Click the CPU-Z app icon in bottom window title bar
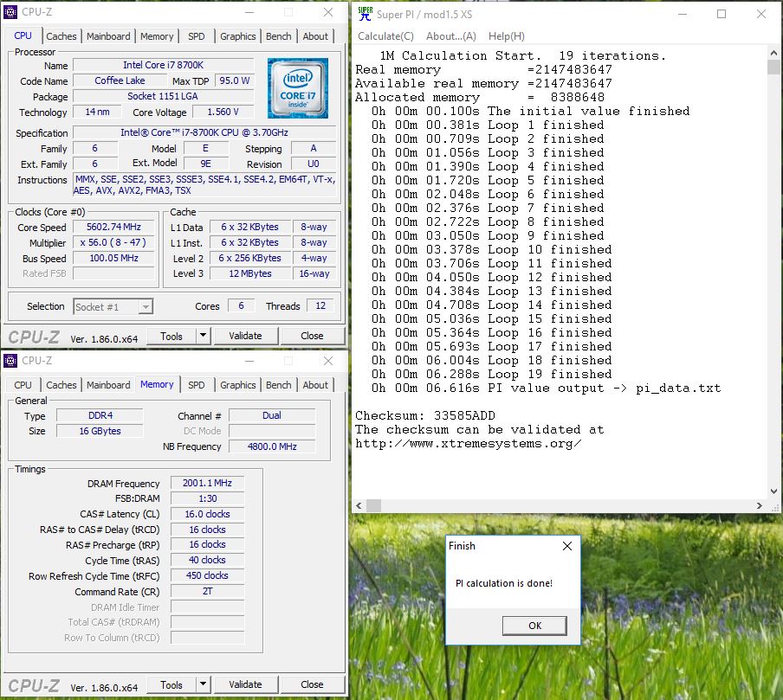 10,360
